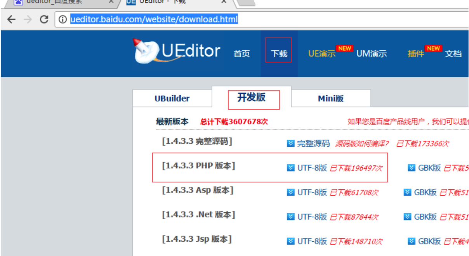The image size is (469, 256).
Task: Close the UEditor 下载 browser tab
Action: coord(224,2)
